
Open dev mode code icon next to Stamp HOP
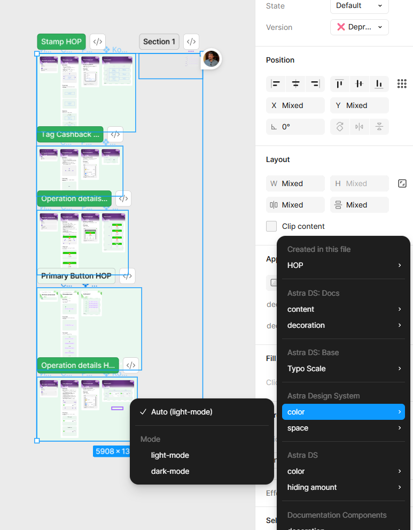(98, 42)
